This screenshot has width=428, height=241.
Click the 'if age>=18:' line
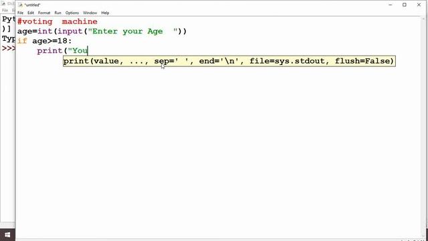[45, 42]
